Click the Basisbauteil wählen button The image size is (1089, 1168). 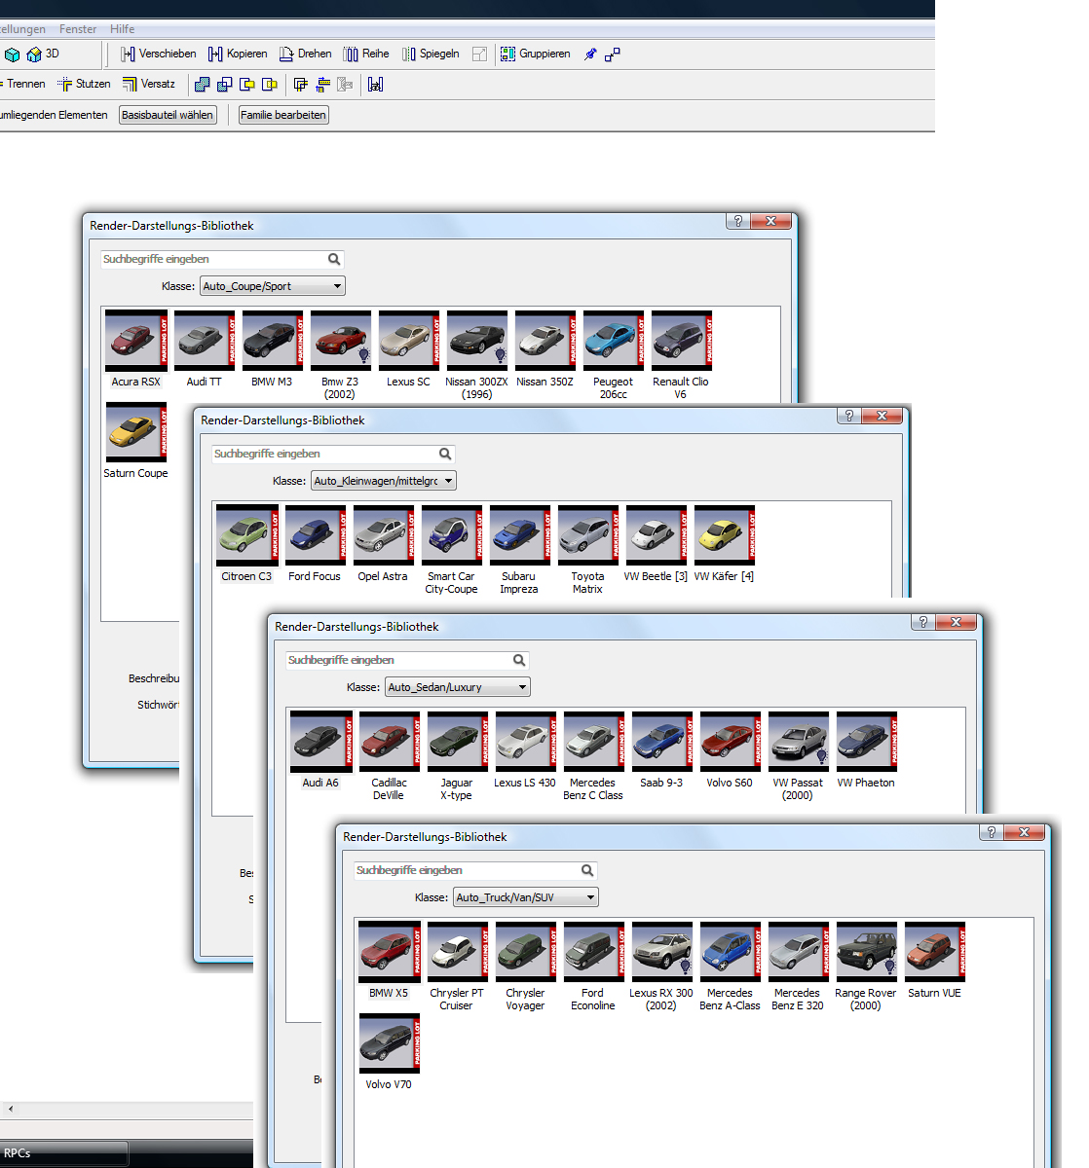pos(168,115)
